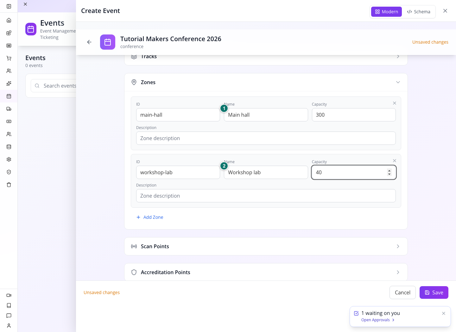Screen dimensions: 456x332
Task: Remove the main-hall zone
Action: [395, 103]
